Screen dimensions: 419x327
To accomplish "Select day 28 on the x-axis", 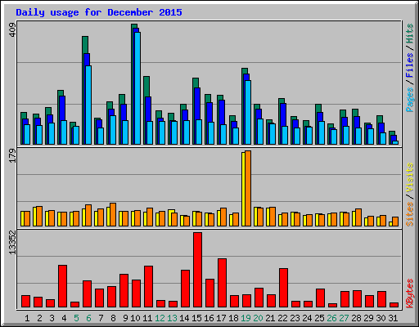I will pos(356,318).
